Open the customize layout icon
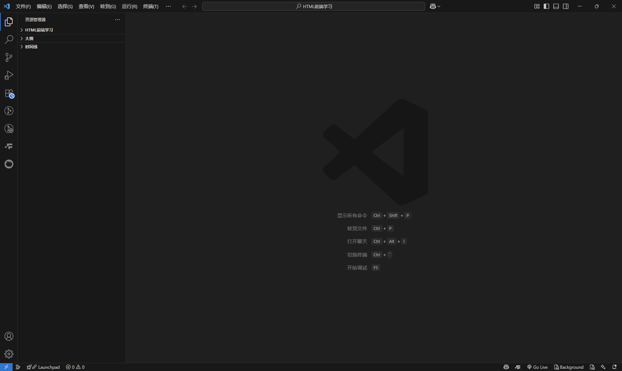 click(537, 6)
